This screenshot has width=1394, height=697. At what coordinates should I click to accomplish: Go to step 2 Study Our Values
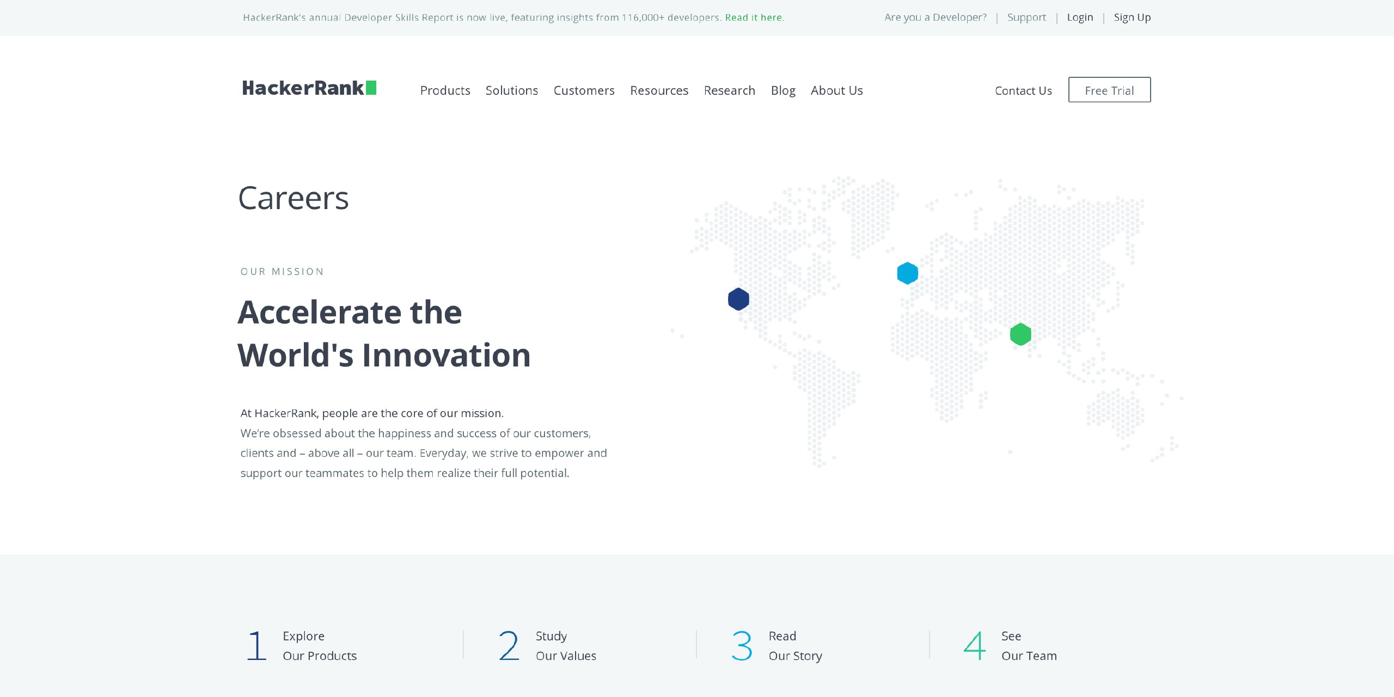point(547,646)
